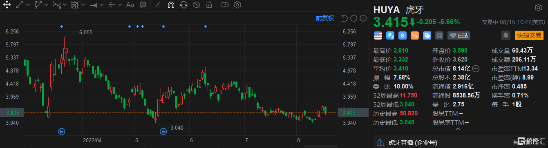Collapse the quote details panel chevron
The height and width of the screenshot is (148, 548).
coord(457,129)
